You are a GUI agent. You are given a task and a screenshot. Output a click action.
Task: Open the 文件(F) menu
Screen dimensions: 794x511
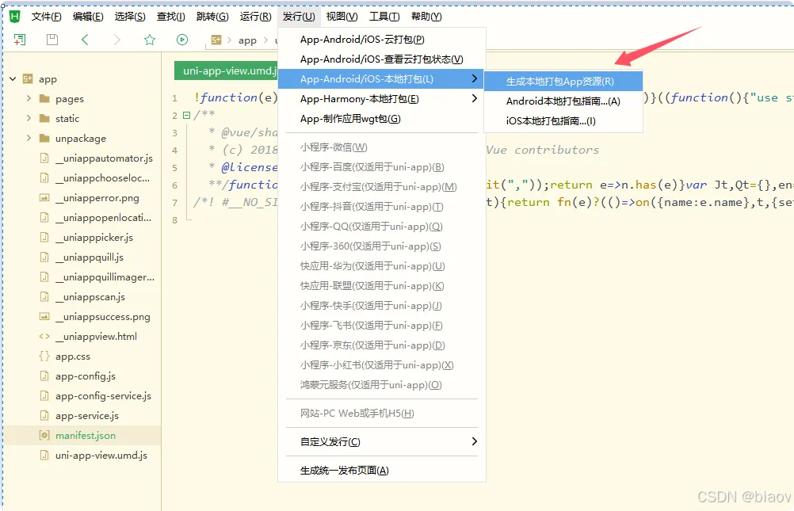coord(46,17)
